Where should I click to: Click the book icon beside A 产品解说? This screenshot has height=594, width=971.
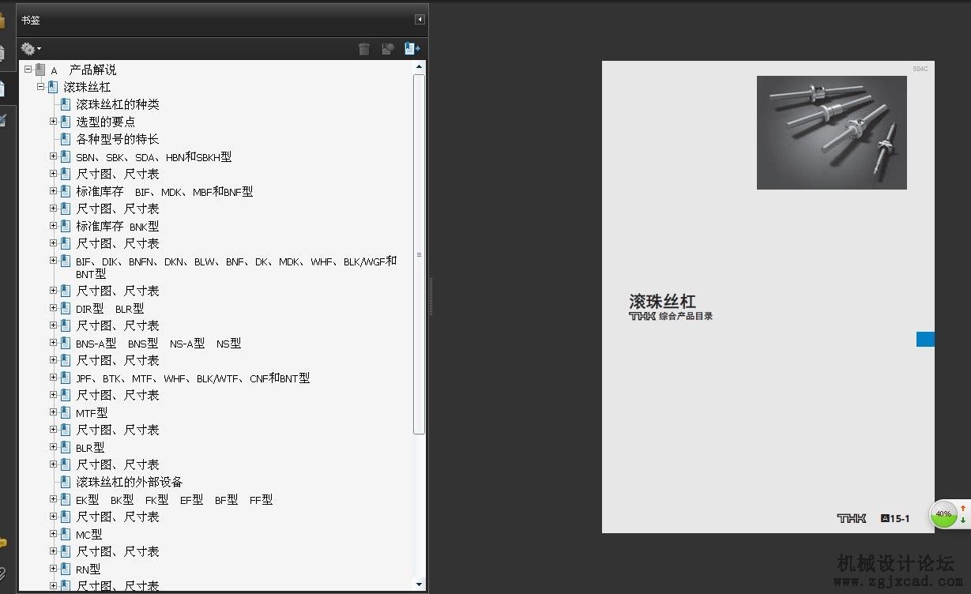click(x=40, y=70)
